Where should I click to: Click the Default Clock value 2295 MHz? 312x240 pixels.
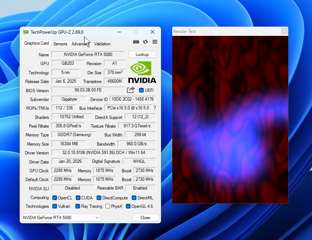63,179
